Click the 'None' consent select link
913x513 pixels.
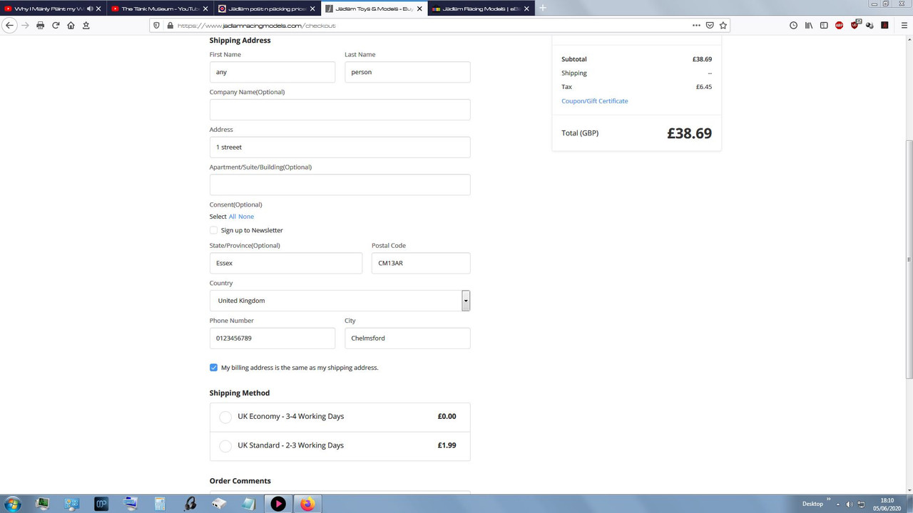click(x=246, y=217)
